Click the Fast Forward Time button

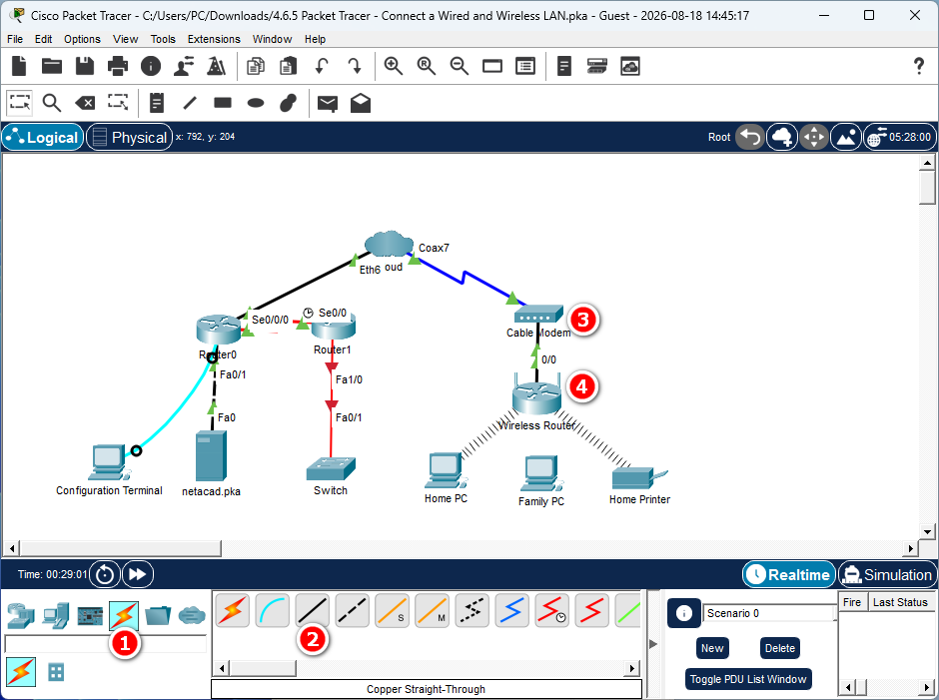coord(138,575)
